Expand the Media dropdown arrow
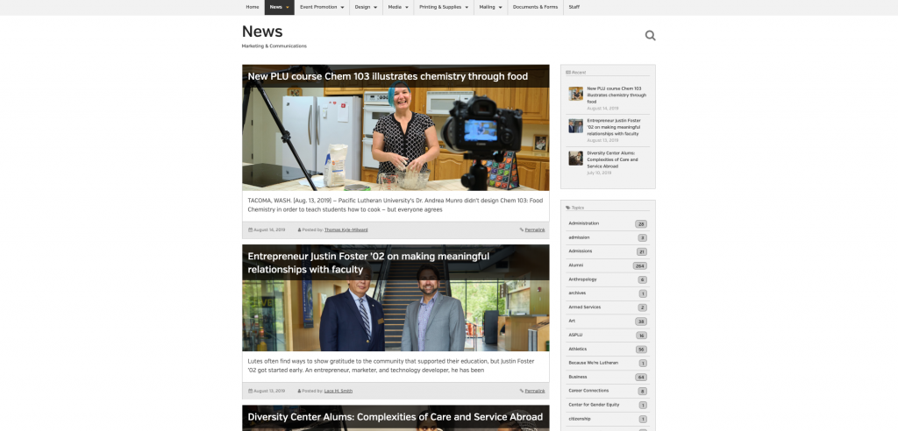Viewport: 898px width, 431px height. pos(407,7)
